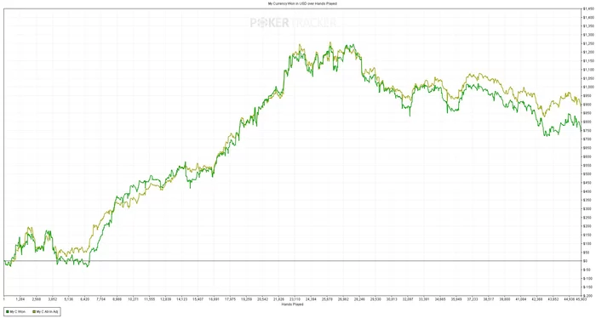Click the 30,813 x-axis tick label
This screenshot has width=596, height=318.
pos(392,299)
